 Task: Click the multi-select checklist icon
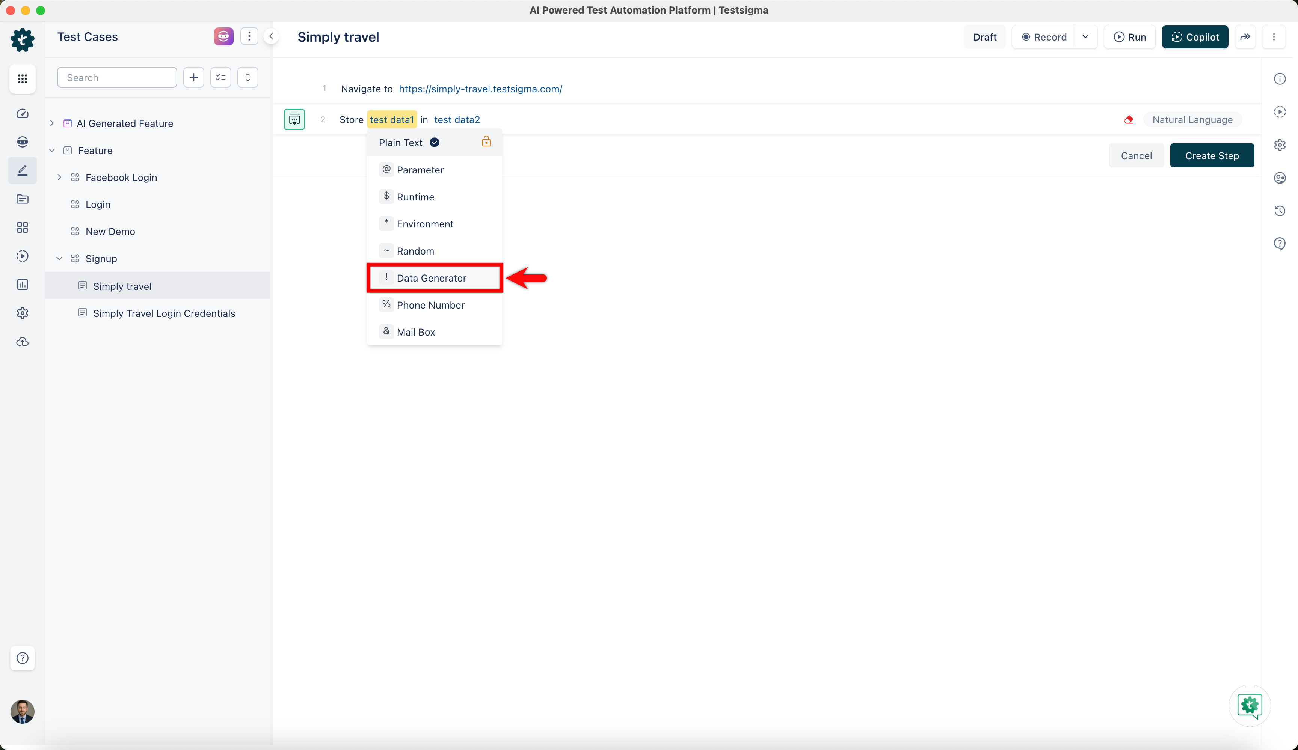221,78
